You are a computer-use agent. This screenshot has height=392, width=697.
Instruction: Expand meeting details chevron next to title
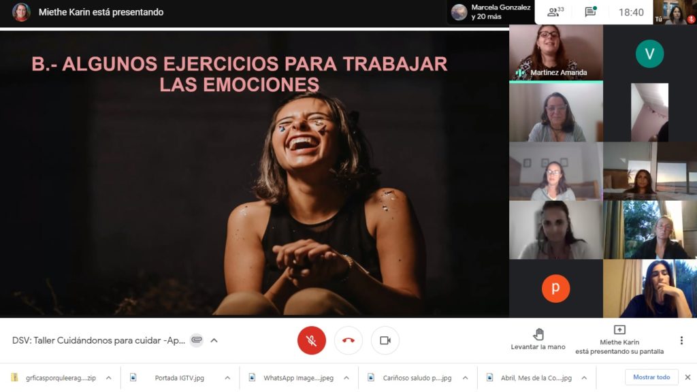(x=214, y=340)
